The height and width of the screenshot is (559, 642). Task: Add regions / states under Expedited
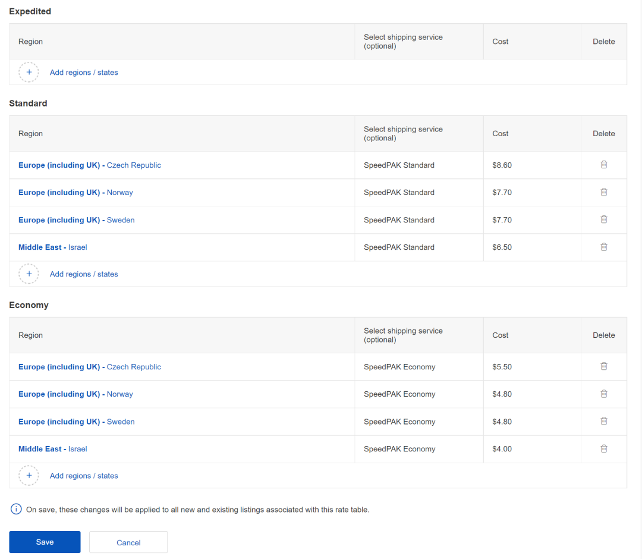click(x=84, y=73)
